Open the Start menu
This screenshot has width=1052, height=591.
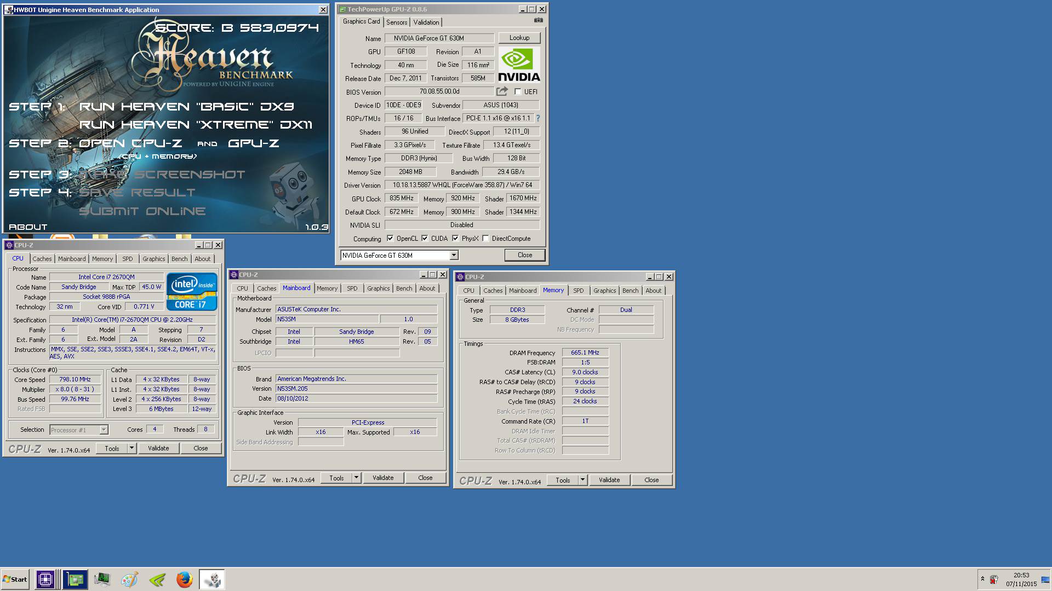[x=15, y=579]
